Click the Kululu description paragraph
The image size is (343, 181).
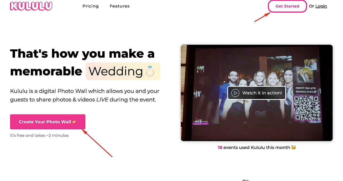click(85, 95)
